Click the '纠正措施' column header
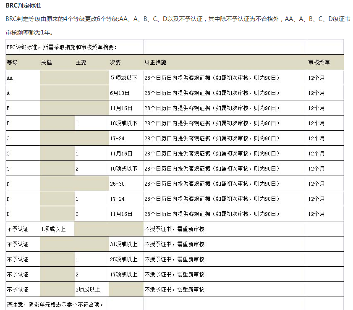The width and height of the screenshot is (353, 310). point(155,62)
